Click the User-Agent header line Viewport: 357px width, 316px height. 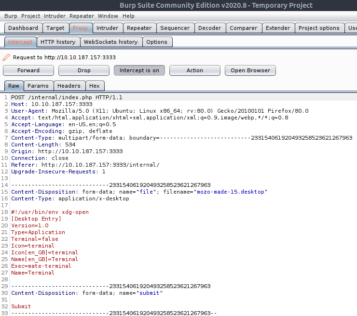[160, 111]
